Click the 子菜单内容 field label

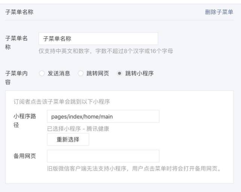point(17,78)
